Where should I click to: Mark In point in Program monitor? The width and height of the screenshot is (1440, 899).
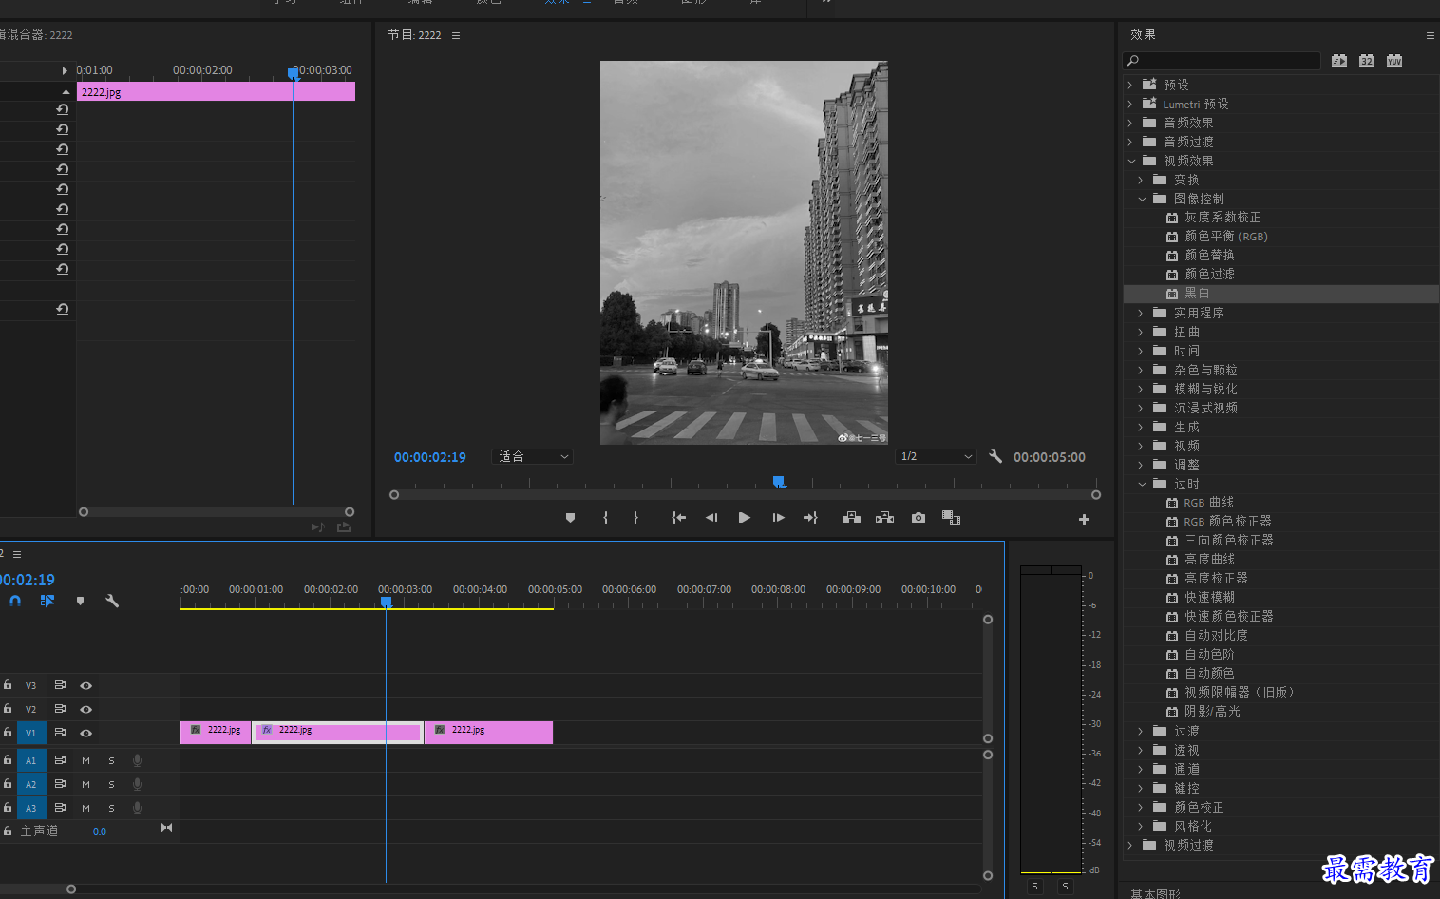click(605, 518)
